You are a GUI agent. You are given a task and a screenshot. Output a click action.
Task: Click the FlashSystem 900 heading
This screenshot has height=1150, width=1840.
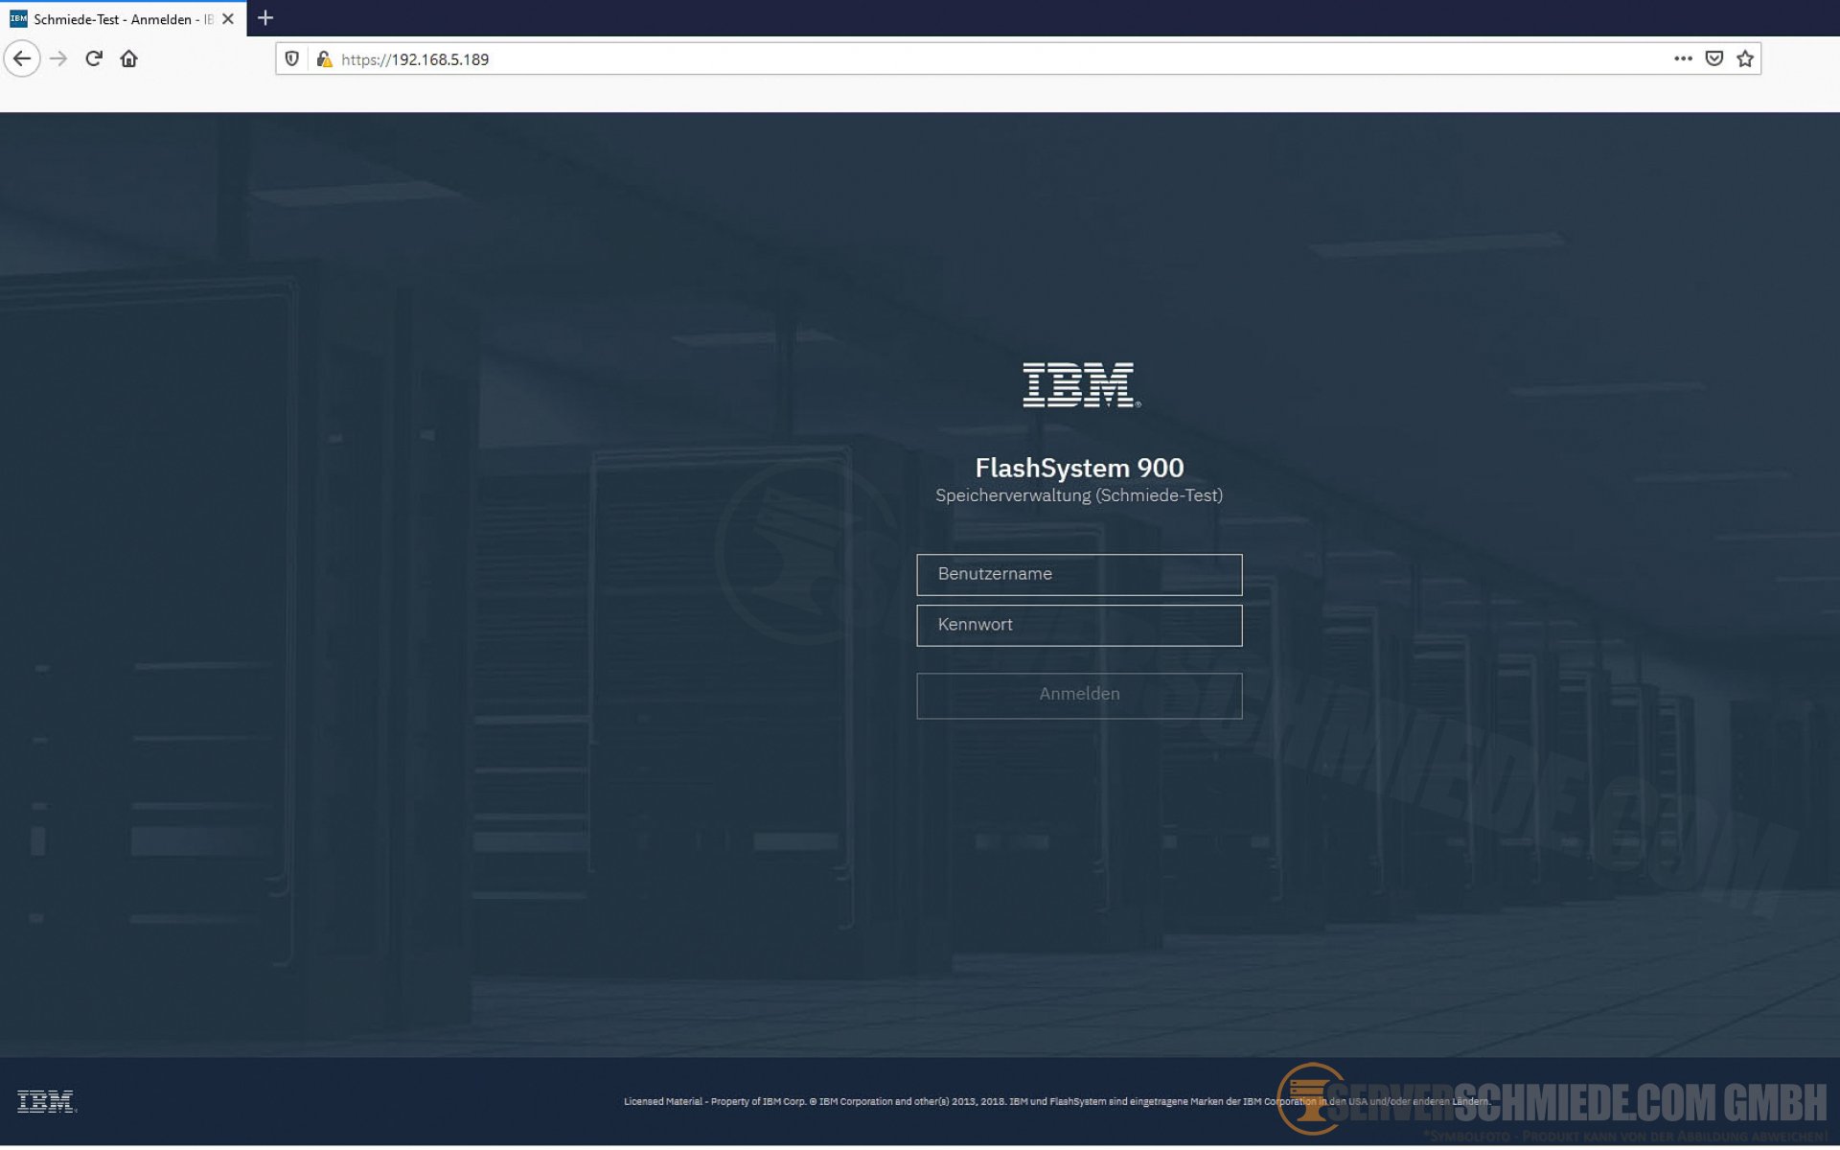coord(1079,468)
